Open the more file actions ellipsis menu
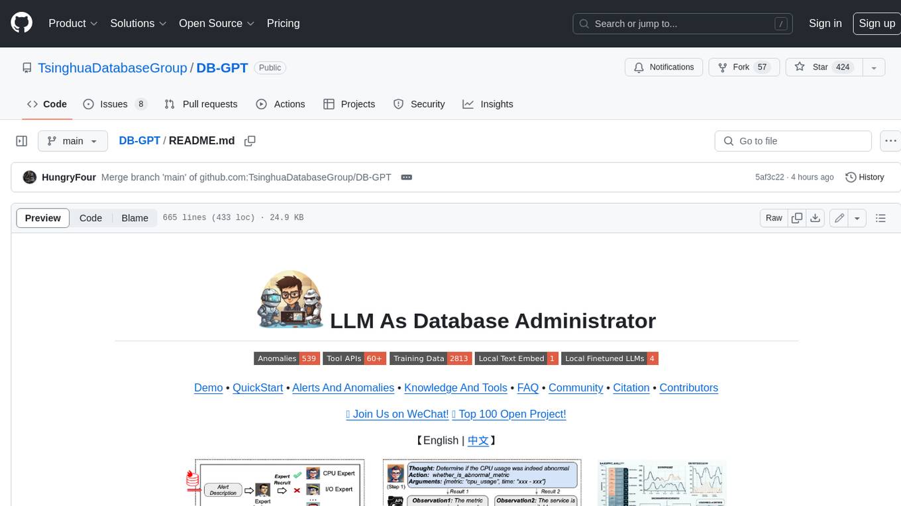Viewport: 901px width, 506px height. [x=890, y=141]
